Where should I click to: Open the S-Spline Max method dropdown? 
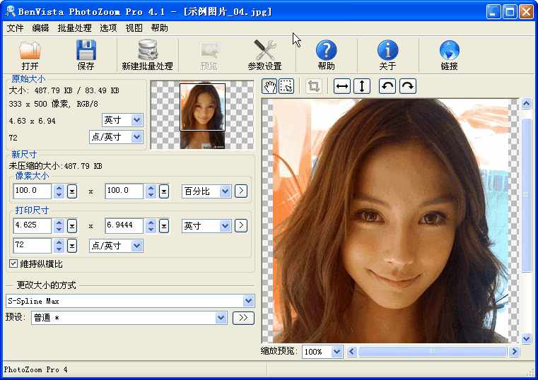coord(130,301)
